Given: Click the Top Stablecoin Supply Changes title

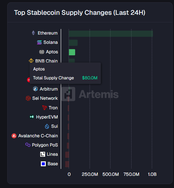Looking at the screenshot, I should pyautogui.click(x=80, y=13).
